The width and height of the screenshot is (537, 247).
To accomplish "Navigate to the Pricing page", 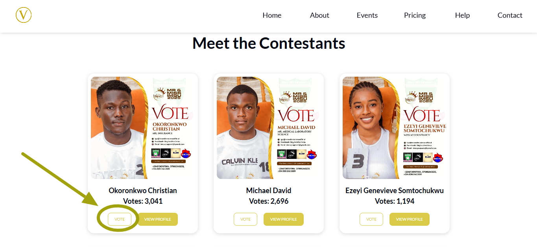I will coord(415,15).
